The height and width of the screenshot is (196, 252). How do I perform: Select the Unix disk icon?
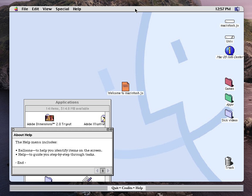coord(230,37)
